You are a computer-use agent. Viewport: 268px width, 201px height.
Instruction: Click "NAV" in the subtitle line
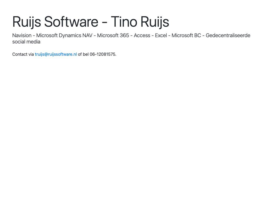87,35
